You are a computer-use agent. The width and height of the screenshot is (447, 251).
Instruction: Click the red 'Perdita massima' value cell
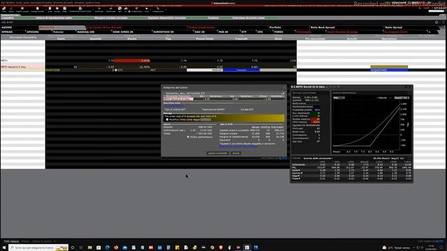316,121
